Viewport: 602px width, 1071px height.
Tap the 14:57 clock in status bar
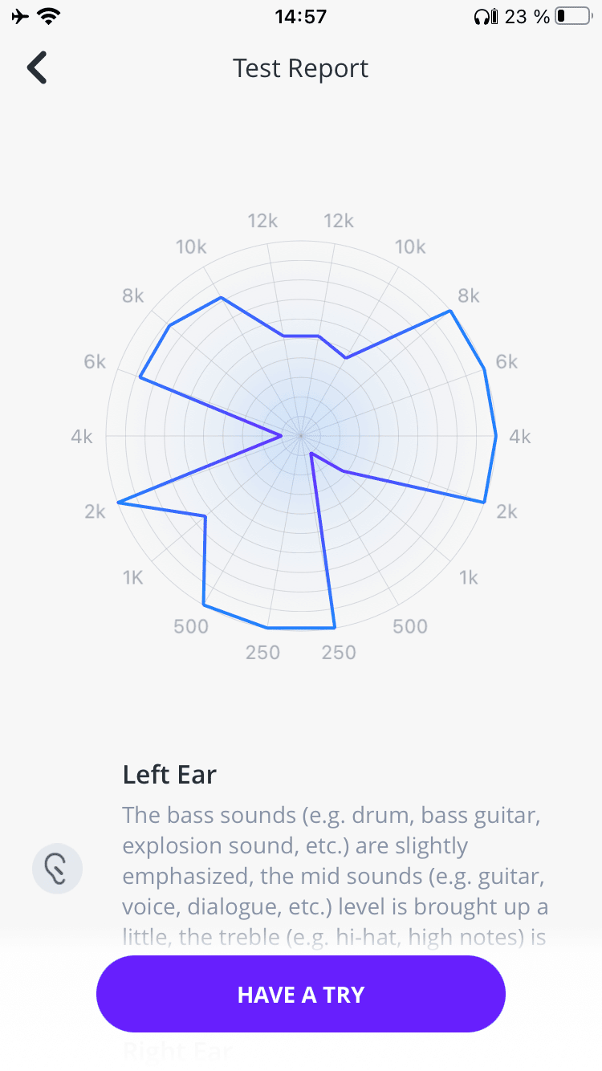click(300, 16)
